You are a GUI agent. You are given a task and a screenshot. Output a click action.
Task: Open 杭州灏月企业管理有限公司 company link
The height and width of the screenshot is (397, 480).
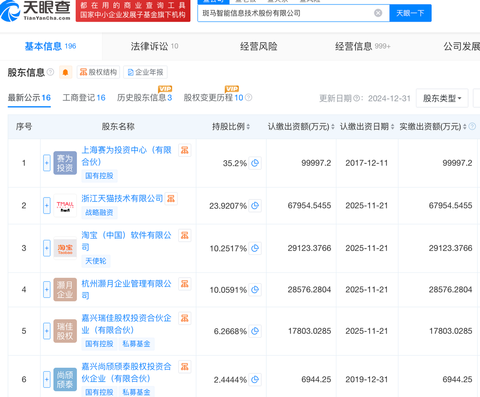pyautogui.click(x=126, y=284)
